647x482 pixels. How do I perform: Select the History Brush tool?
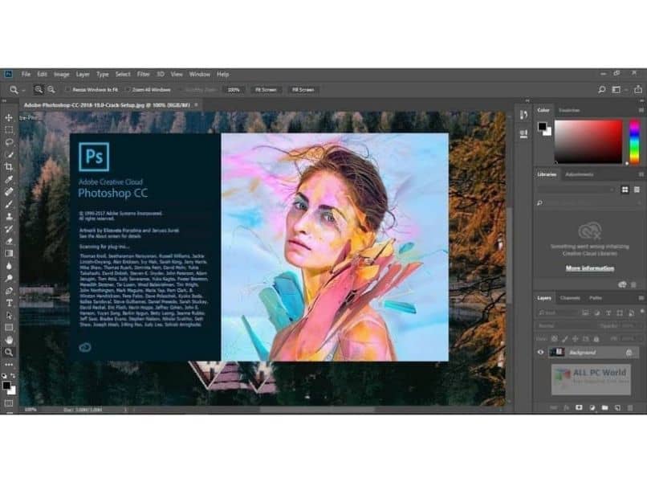coord(9,229)
